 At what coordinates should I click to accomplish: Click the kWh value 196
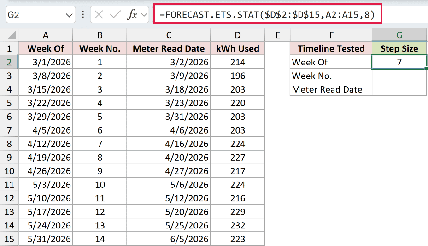pos(238,76)
